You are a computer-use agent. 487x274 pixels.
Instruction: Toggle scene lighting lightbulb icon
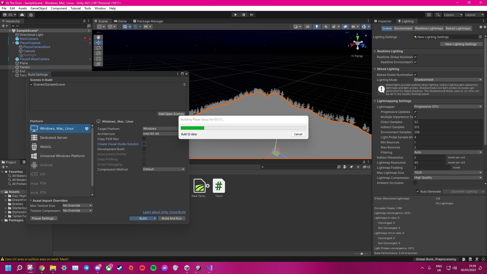317,27
